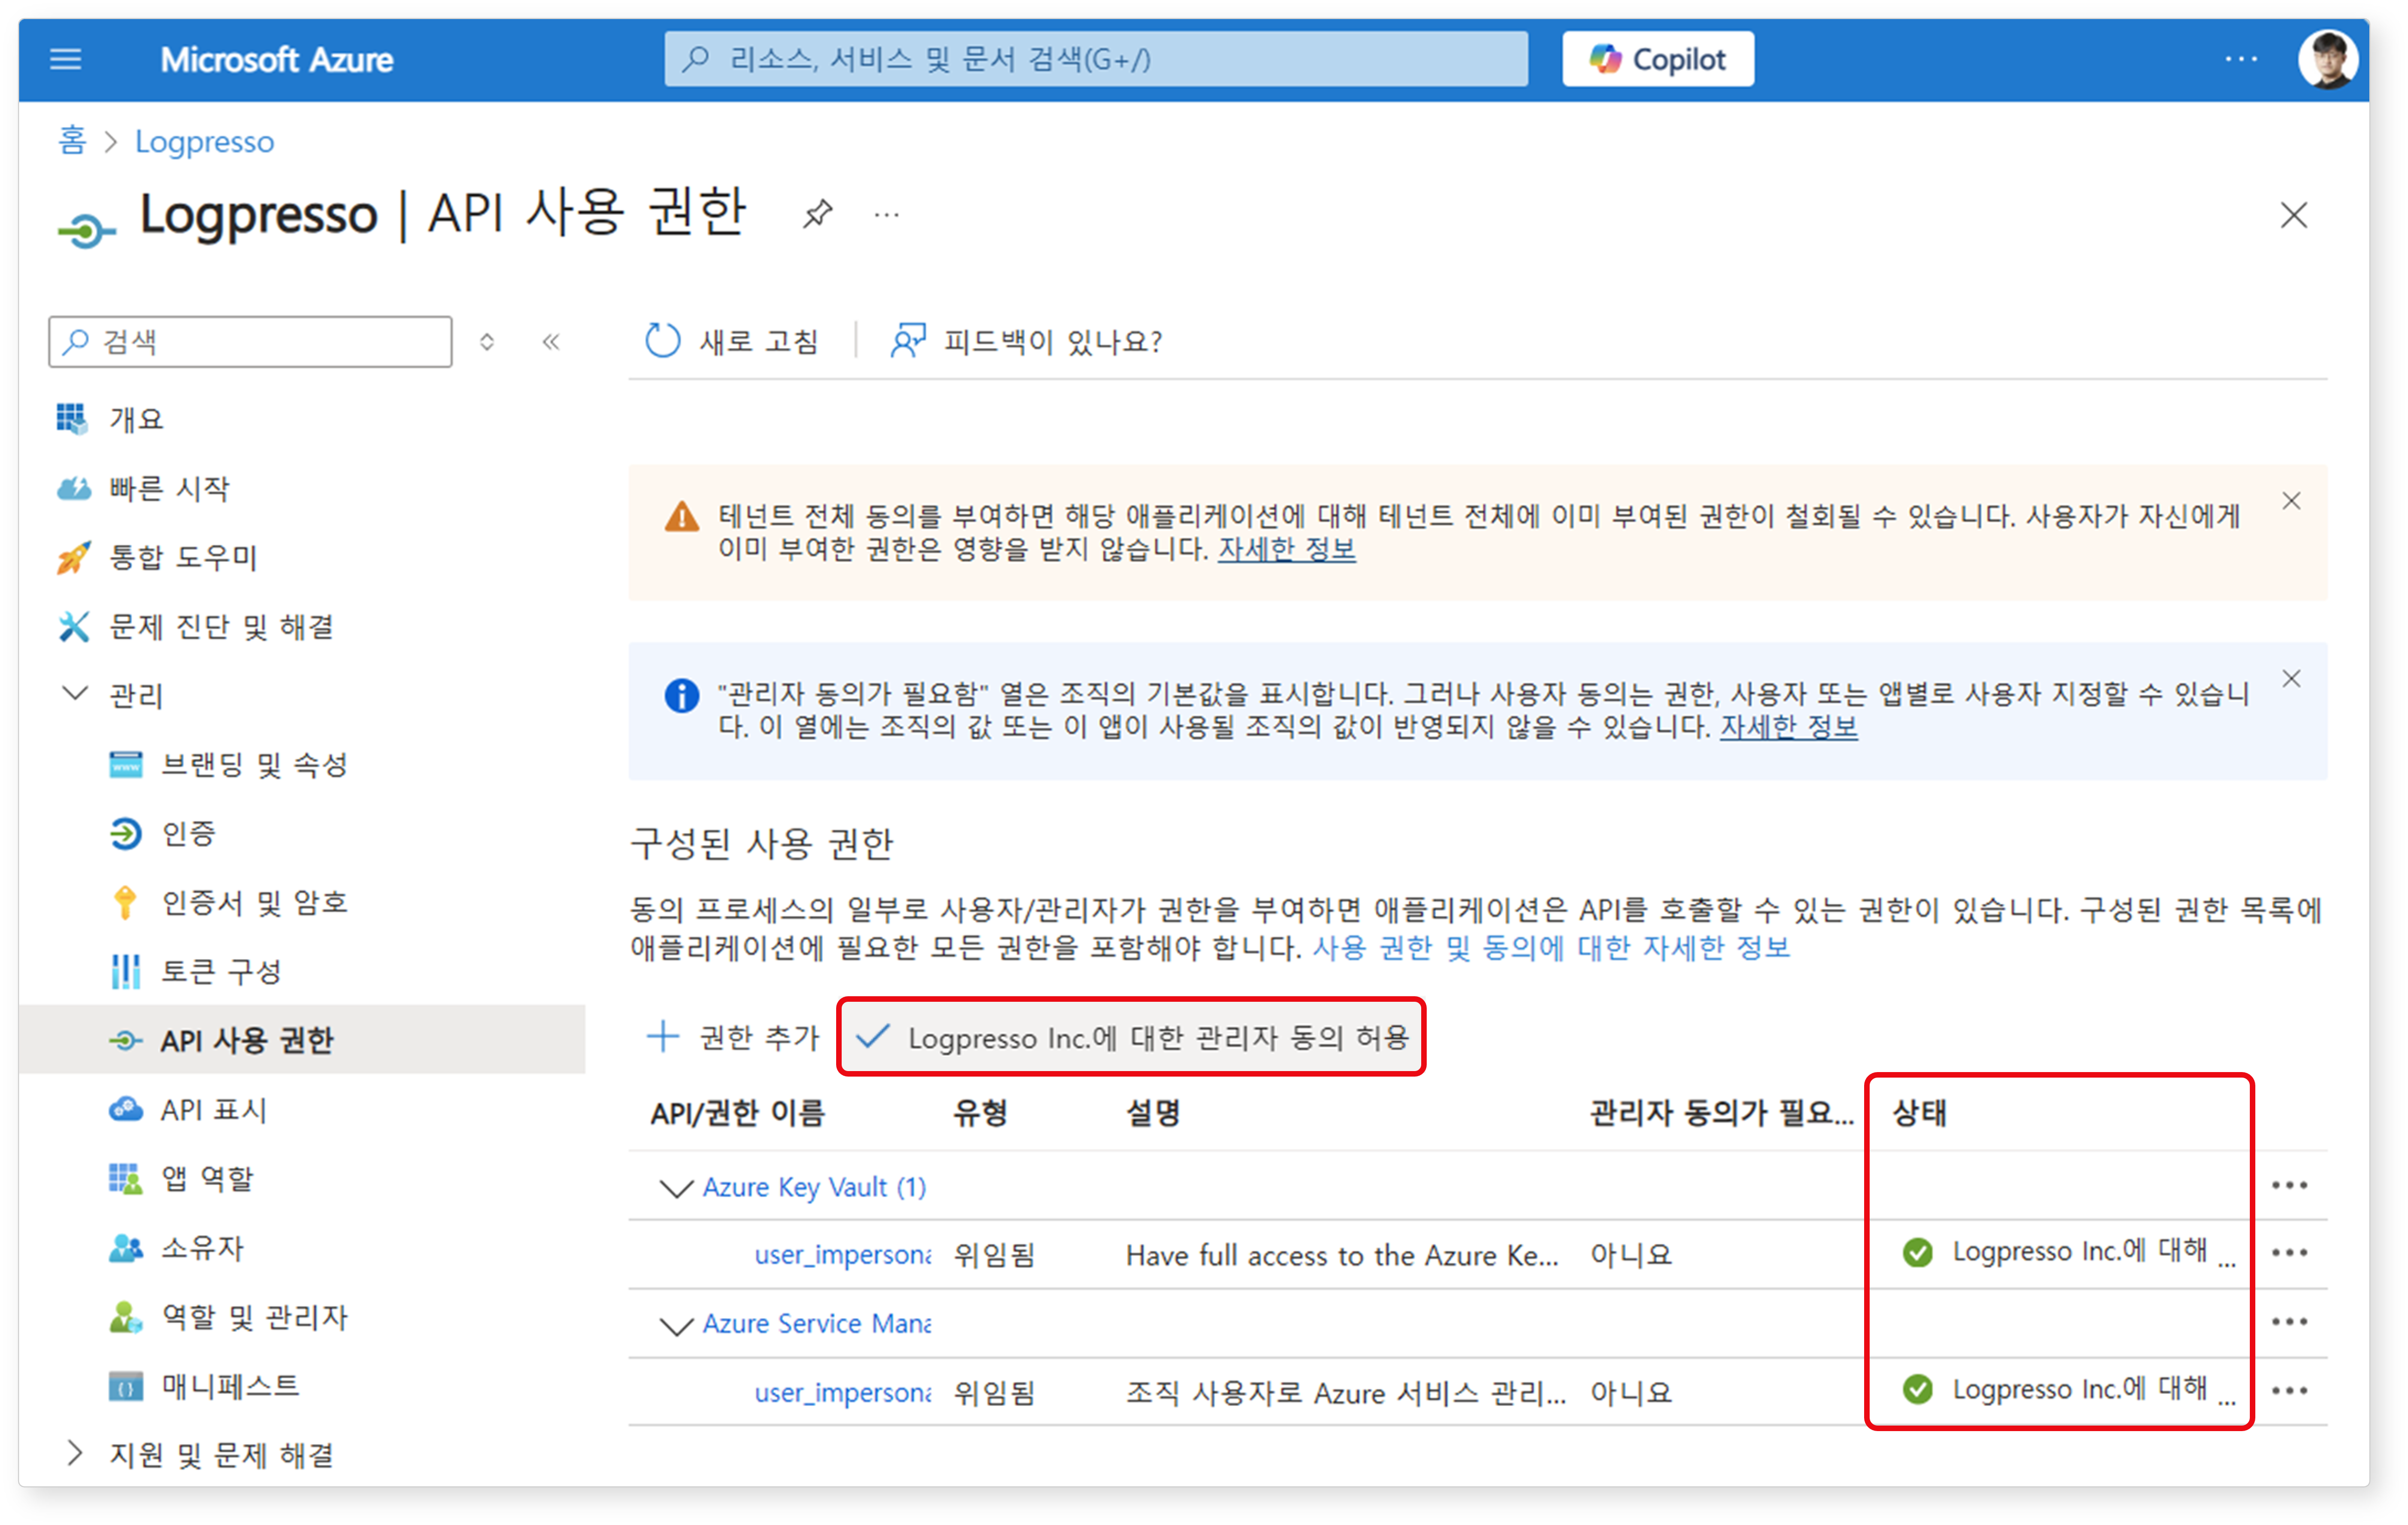
Task: Open blade title more options ellipsis
Action: tap(887, 214)
